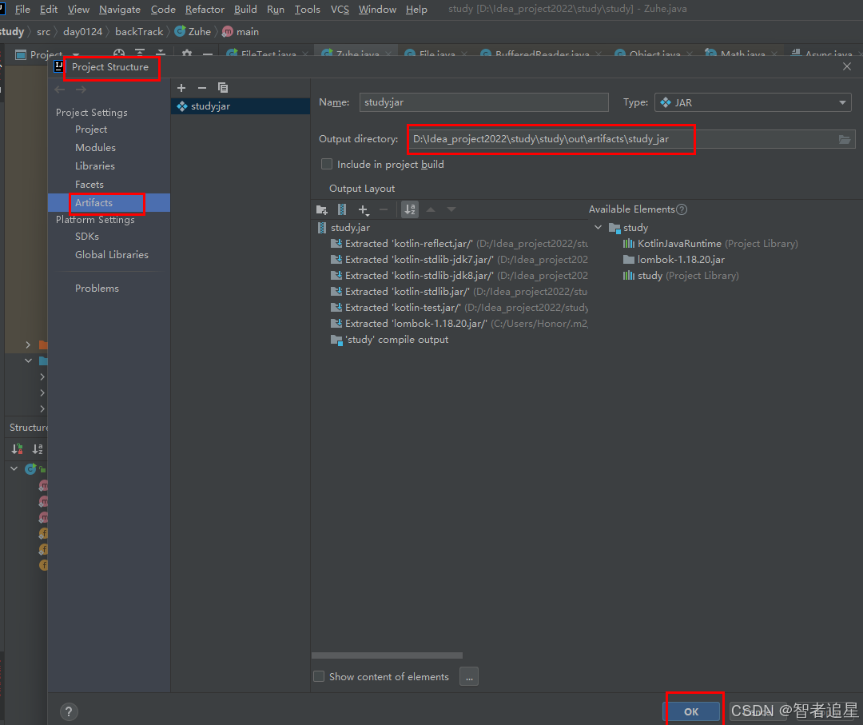Click the Extracted icon beside kotlin-reflect.jar
The height and width of the screenshot is (725, 863).
336,244
